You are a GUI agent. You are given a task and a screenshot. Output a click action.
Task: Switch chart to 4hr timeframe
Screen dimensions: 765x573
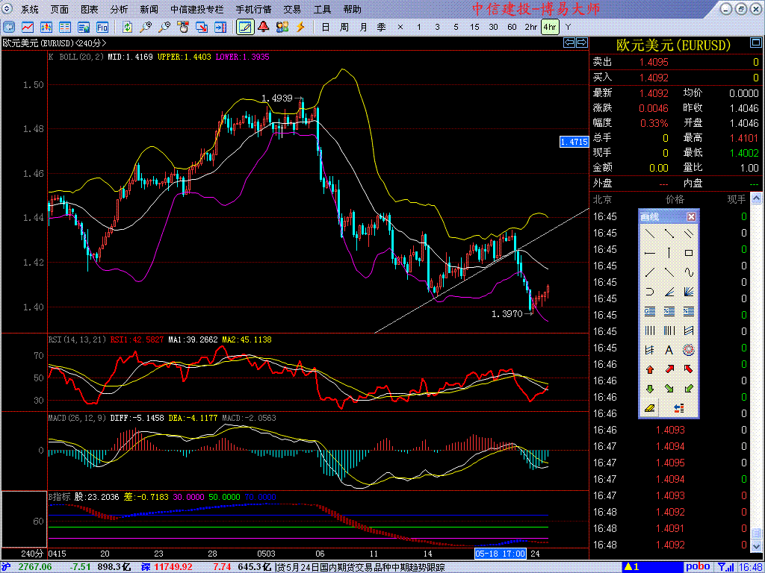click(550, 27)
